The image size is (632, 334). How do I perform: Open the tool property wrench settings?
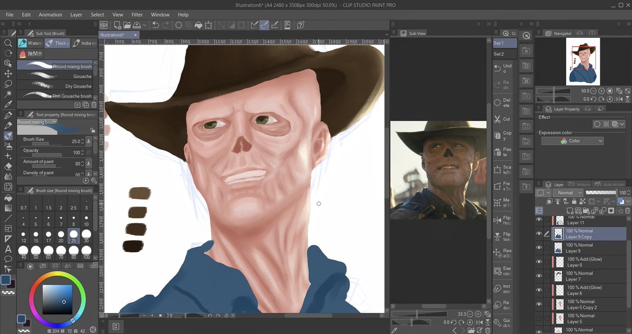point(94,180)
